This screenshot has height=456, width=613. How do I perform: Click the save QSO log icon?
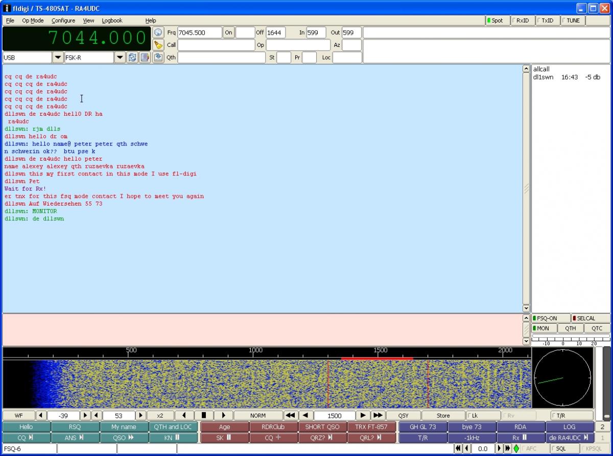[158, 57]
